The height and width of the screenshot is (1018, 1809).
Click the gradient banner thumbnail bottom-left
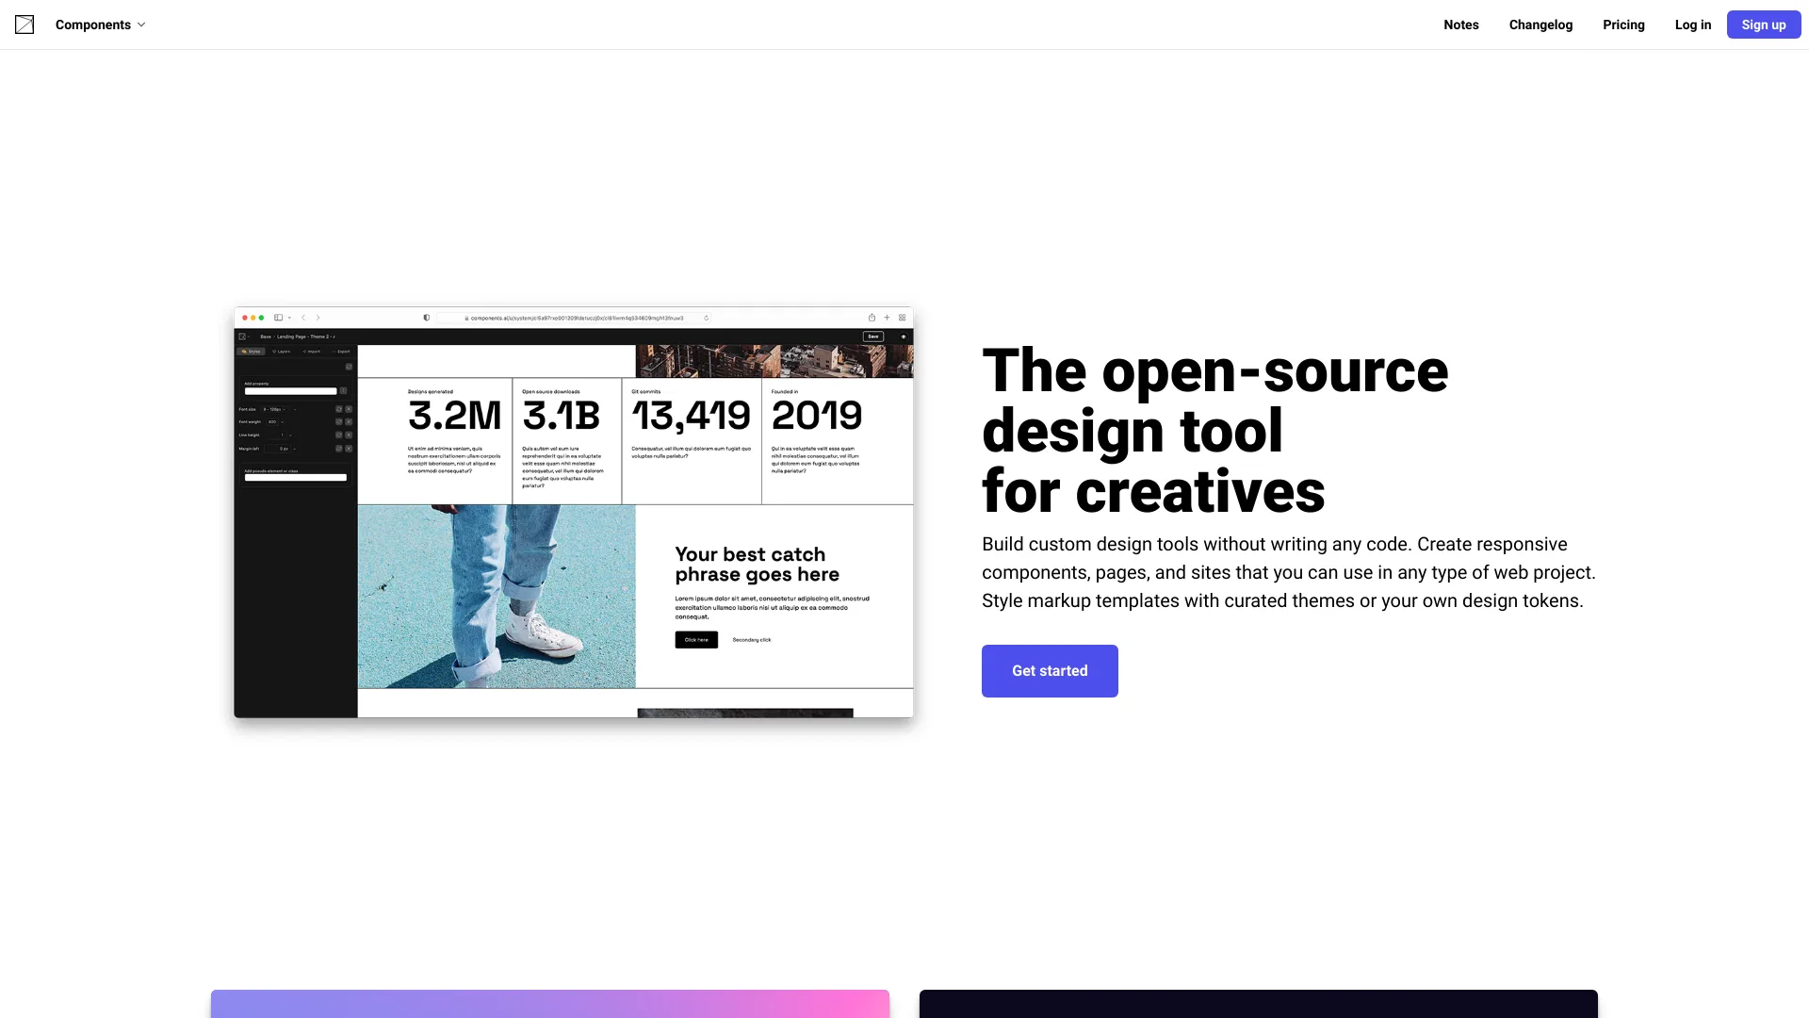point(549,1003)
